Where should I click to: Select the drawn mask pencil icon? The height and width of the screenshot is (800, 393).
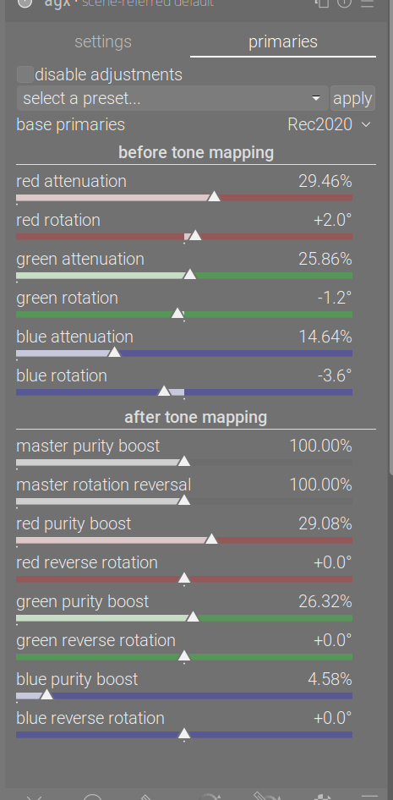click(x=147, y=797)
